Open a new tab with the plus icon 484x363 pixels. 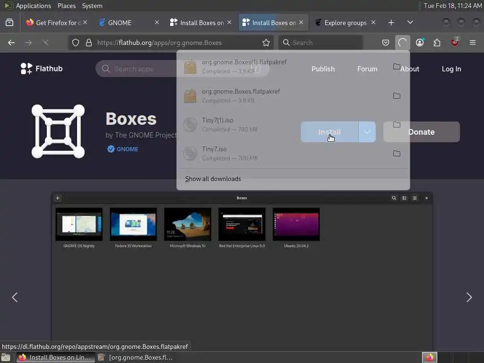coord(391,23)
